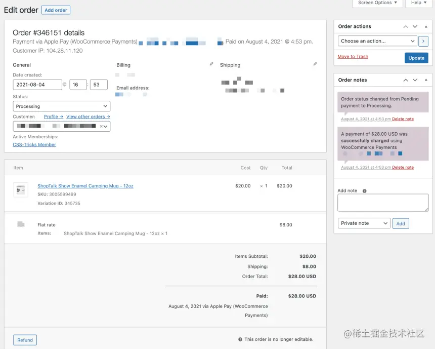Click the SKU 3005599499 text
This screenshot has height=349, width=435.
click(x=57, y=194)
